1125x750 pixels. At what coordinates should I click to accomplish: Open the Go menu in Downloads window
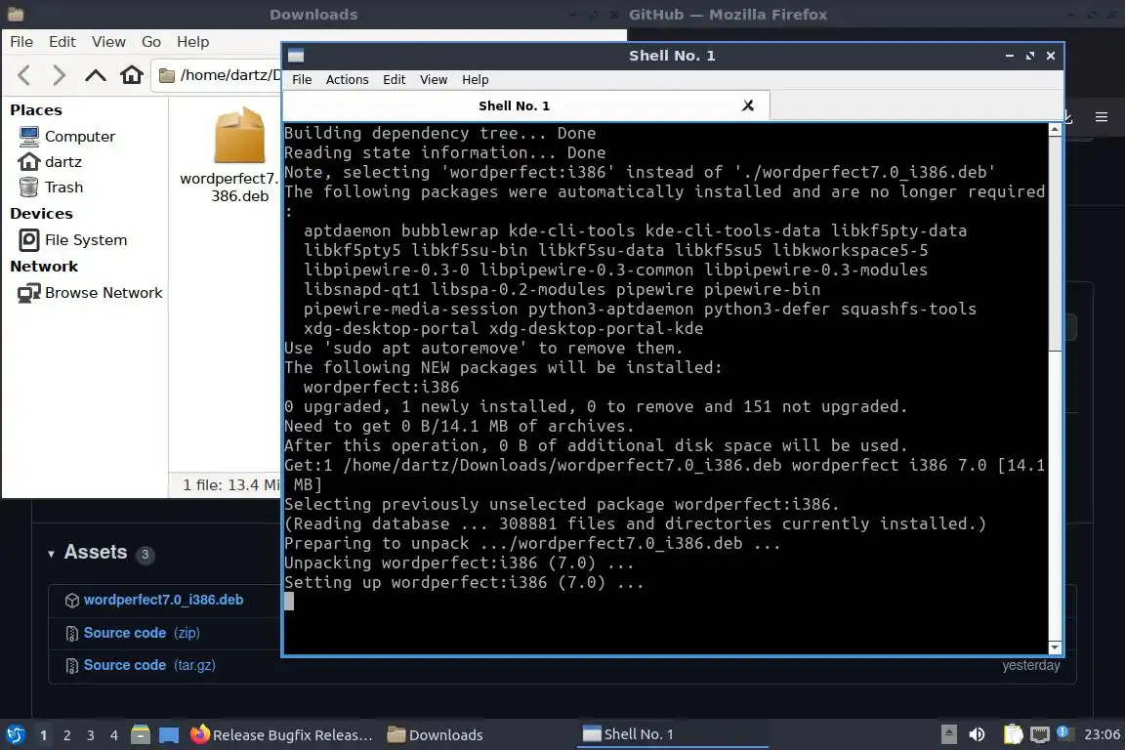[150, 42]
